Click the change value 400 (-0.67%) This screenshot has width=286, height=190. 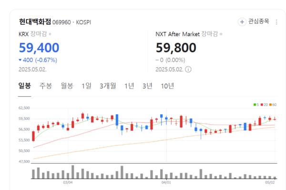click(38, 60)
